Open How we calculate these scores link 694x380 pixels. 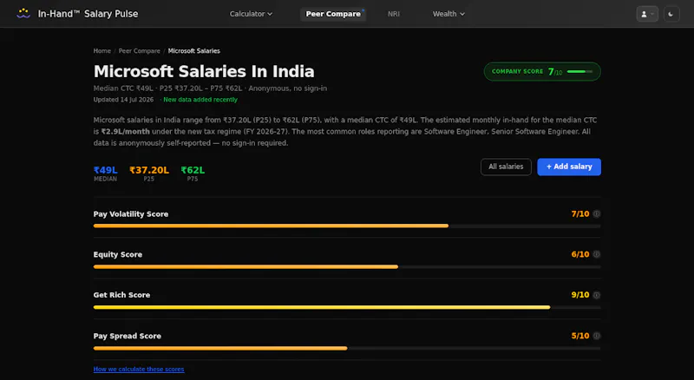pyautogui.click(x=139, y=369)
